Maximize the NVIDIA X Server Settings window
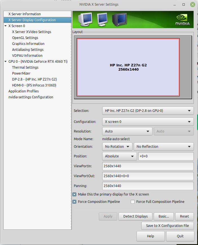This screenshot has height=245, width=198. coord(184,5)
